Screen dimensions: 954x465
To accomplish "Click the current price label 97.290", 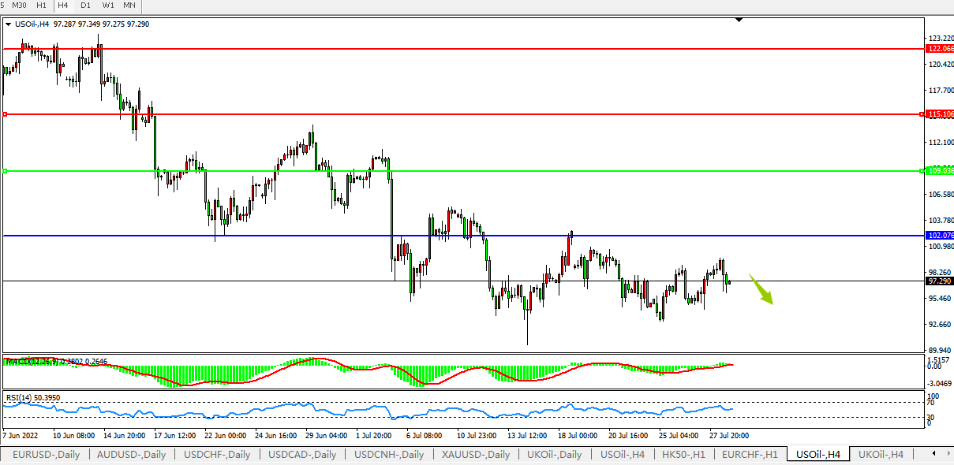I will coord(939,281).
